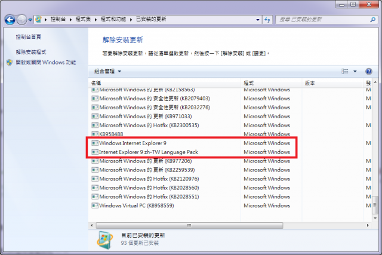Click the Forward navigation arrow button
382x255 pixels.
tap(21, 20)
